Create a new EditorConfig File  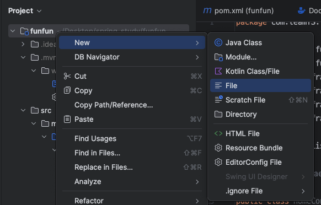(261, 162)
